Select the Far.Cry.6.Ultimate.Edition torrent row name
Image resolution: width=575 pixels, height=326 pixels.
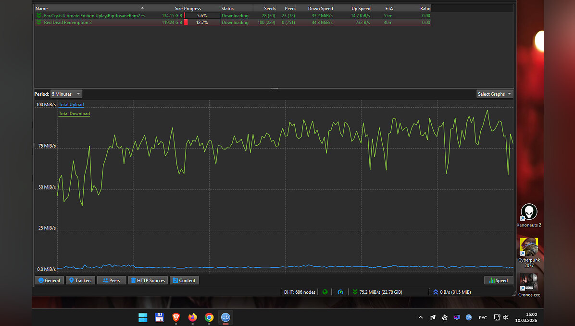coord(94,15)
